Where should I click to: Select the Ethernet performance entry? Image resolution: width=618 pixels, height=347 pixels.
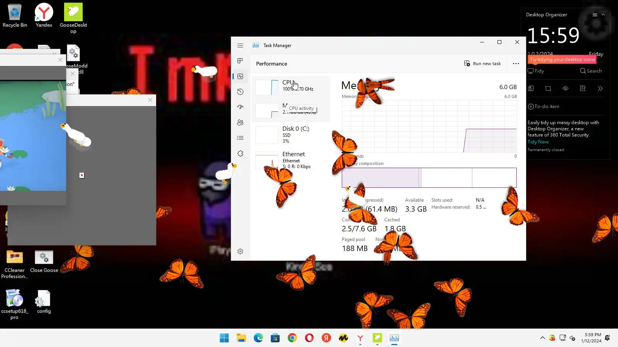click(x=291, y=160)
